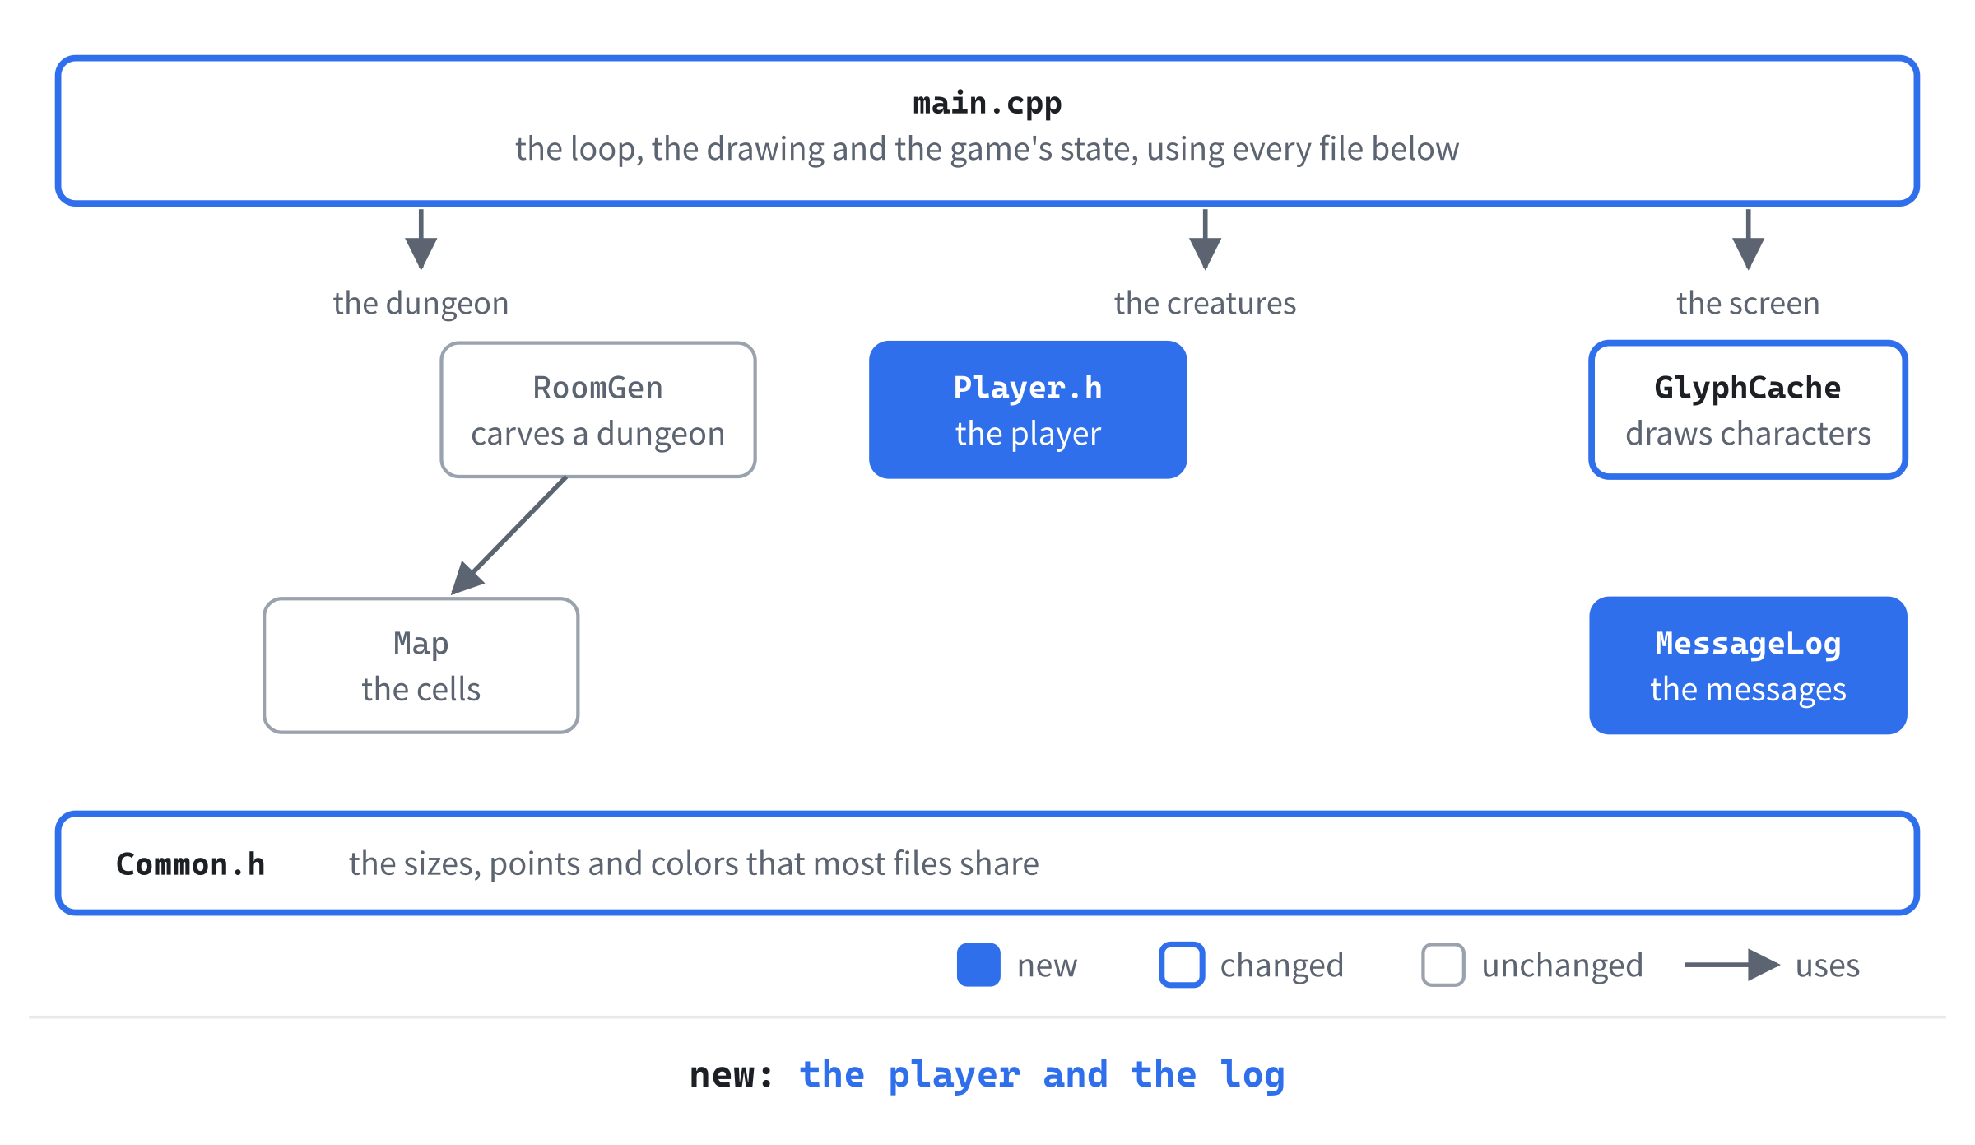Click the GlyphCache box
1975x1145 pixels.
pos(1748,410)
